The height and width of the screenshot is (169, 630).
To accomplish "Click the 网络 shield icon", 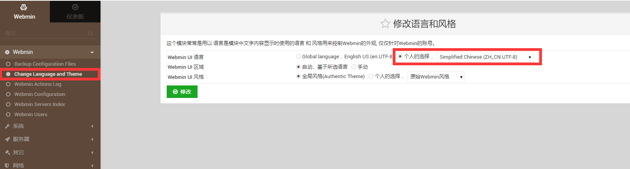I will [7, 166].
